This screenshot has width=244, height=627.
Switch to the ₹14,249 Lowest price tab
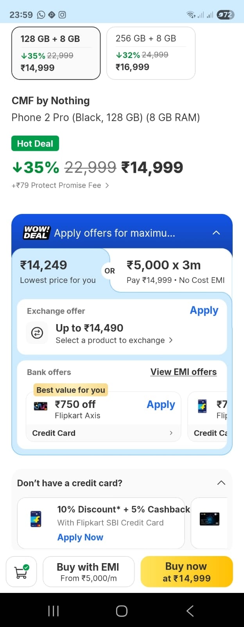click(x=59, y=271)
